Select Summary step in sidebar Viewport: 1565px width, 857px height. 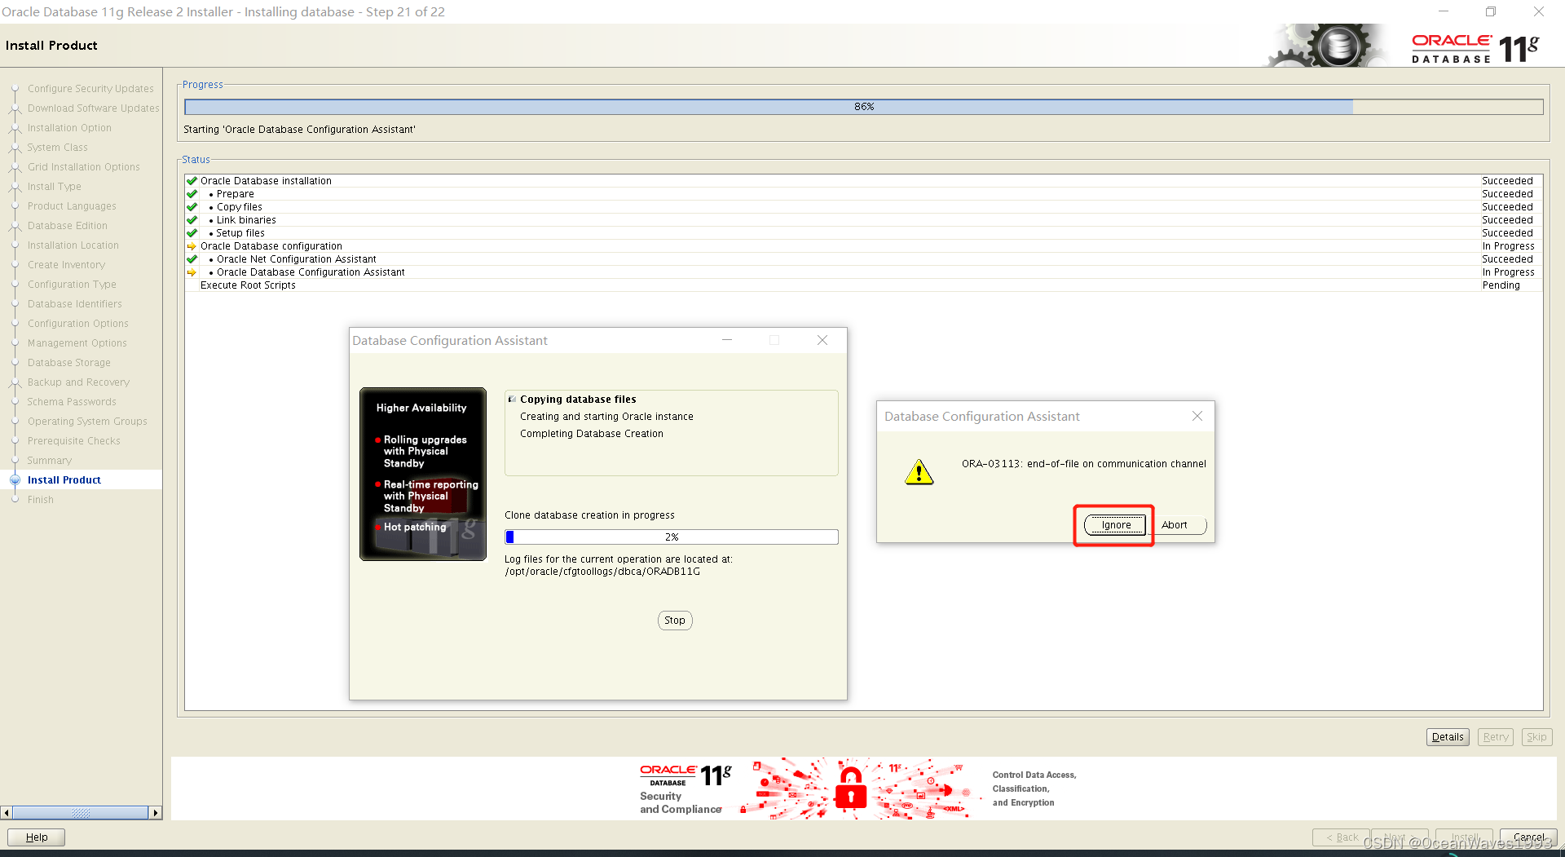pos(50,461)
